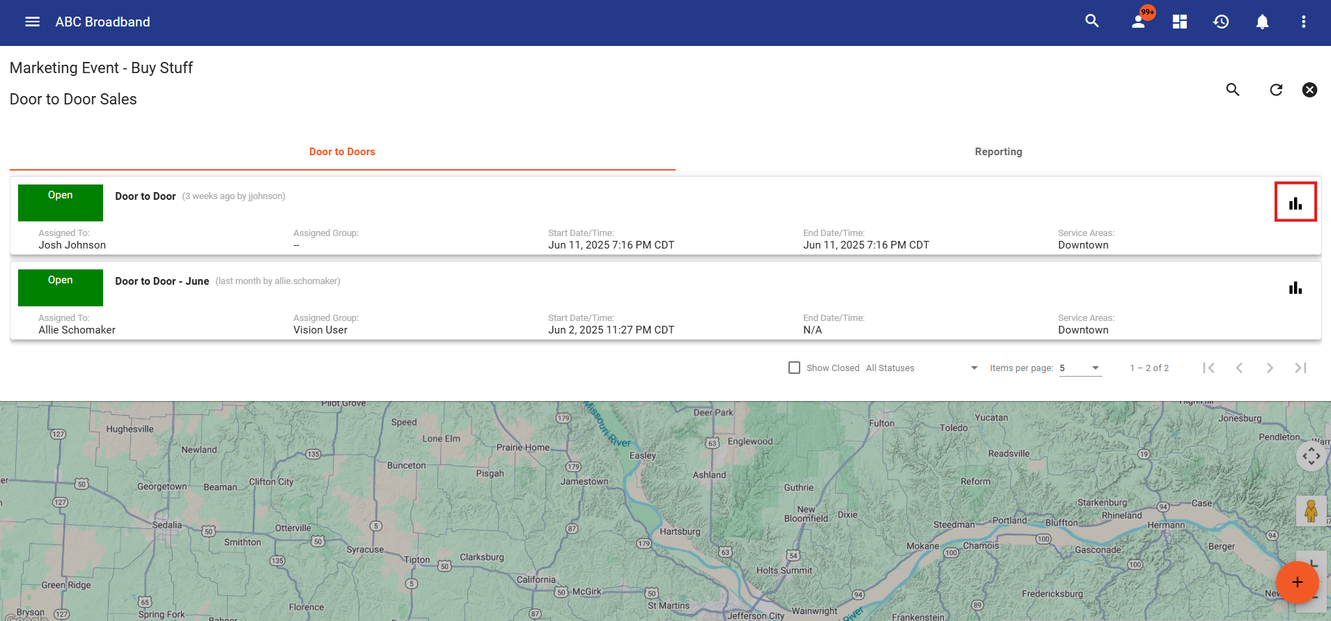Open the vertical three-dot more menu
The image size is (1331, 621).
pyautogui.click(x=1304, y=22)
